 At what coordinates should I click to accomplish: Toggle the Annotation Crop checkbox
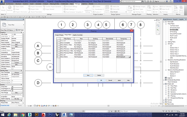point(12,90)
